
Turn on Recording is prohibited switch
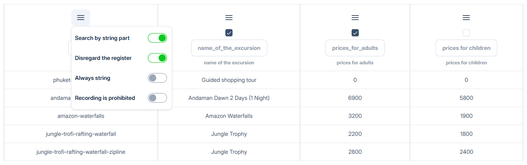[x=157, y=98]
